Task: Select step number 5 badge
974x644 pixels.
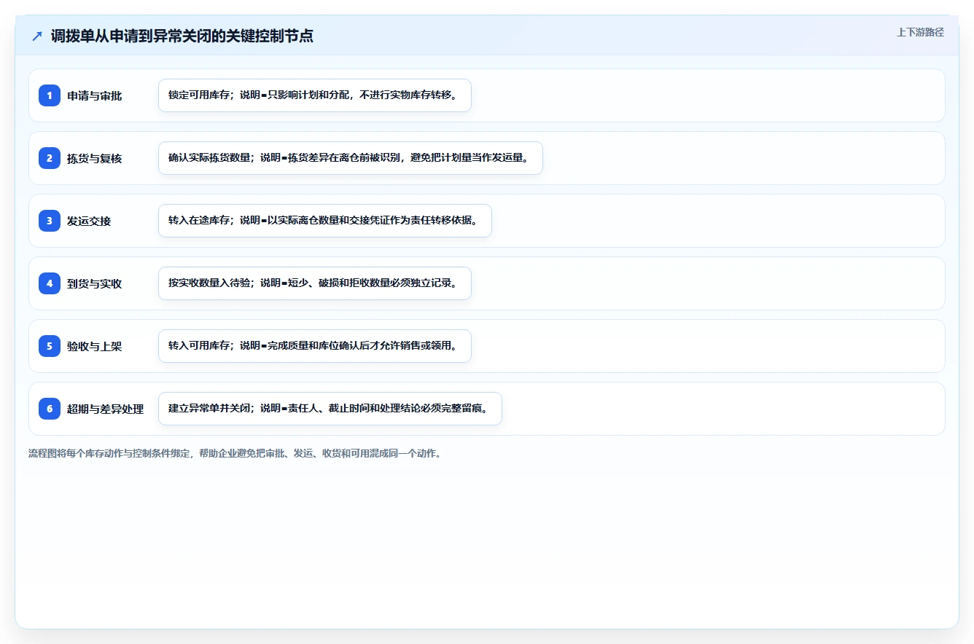Action: 50,346
